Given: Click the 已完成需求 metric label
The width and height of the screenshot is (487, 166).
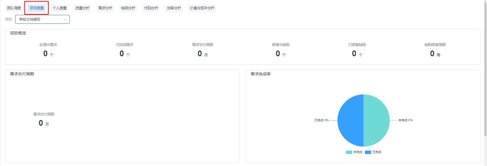Looking at the screenshot, I should [125, 45].
